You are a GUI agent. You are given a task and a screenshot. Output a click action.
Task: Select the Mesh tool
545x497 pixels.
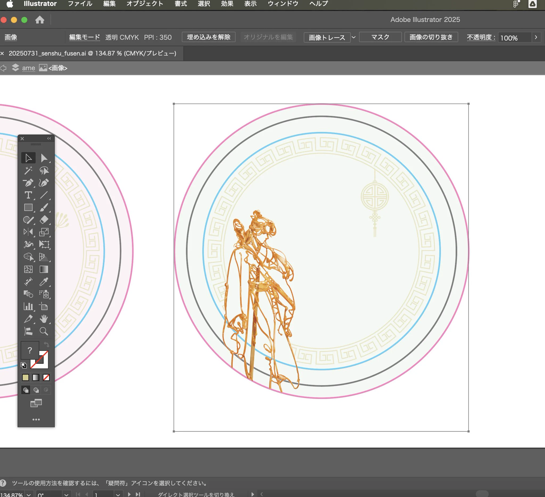point(28,269)
